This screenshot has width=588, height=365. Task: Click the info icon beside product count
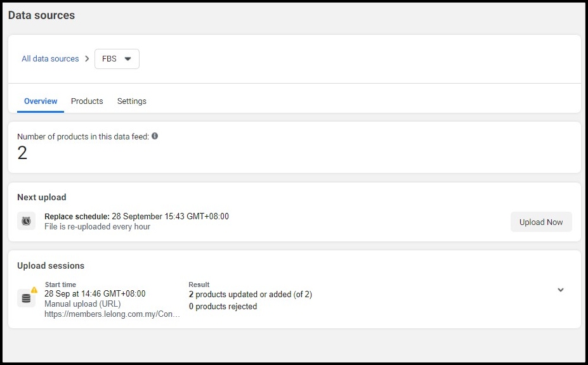pyautogui.click(x=155, y=136)
